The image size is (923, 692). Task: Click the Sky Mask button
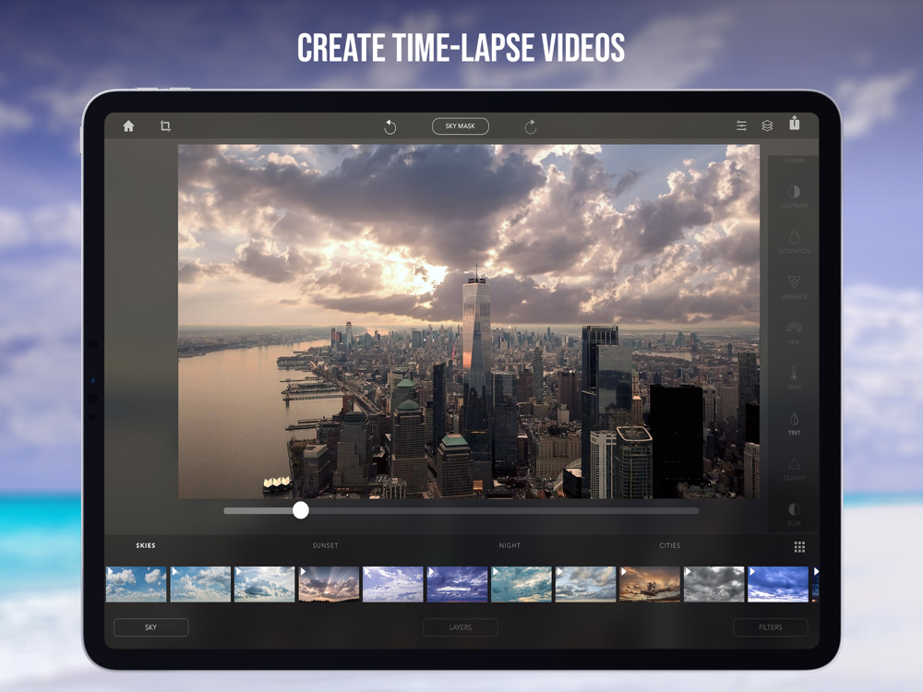pyautogui.click(x=461, y=125)
